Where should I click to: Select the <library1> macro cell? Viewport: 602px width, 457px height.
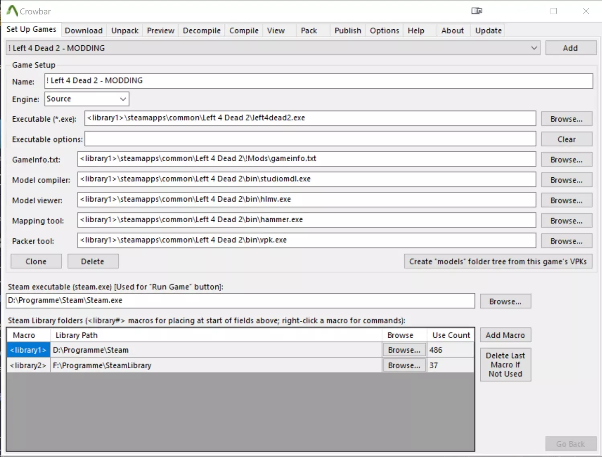(x=29, y=350)
